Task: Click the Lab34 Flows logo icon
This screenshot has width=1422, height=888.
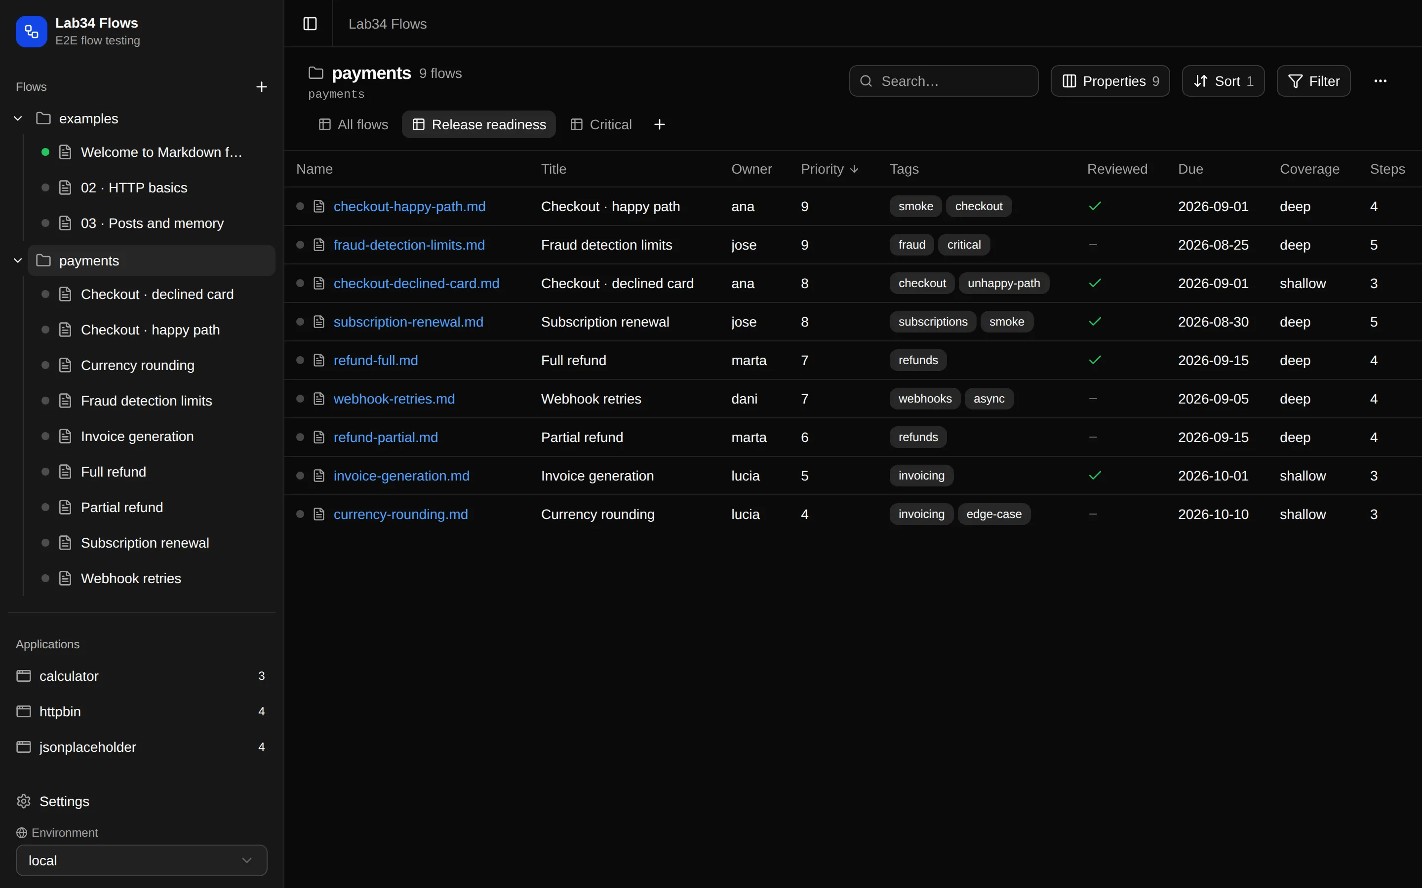Action: tap(31, 31)
